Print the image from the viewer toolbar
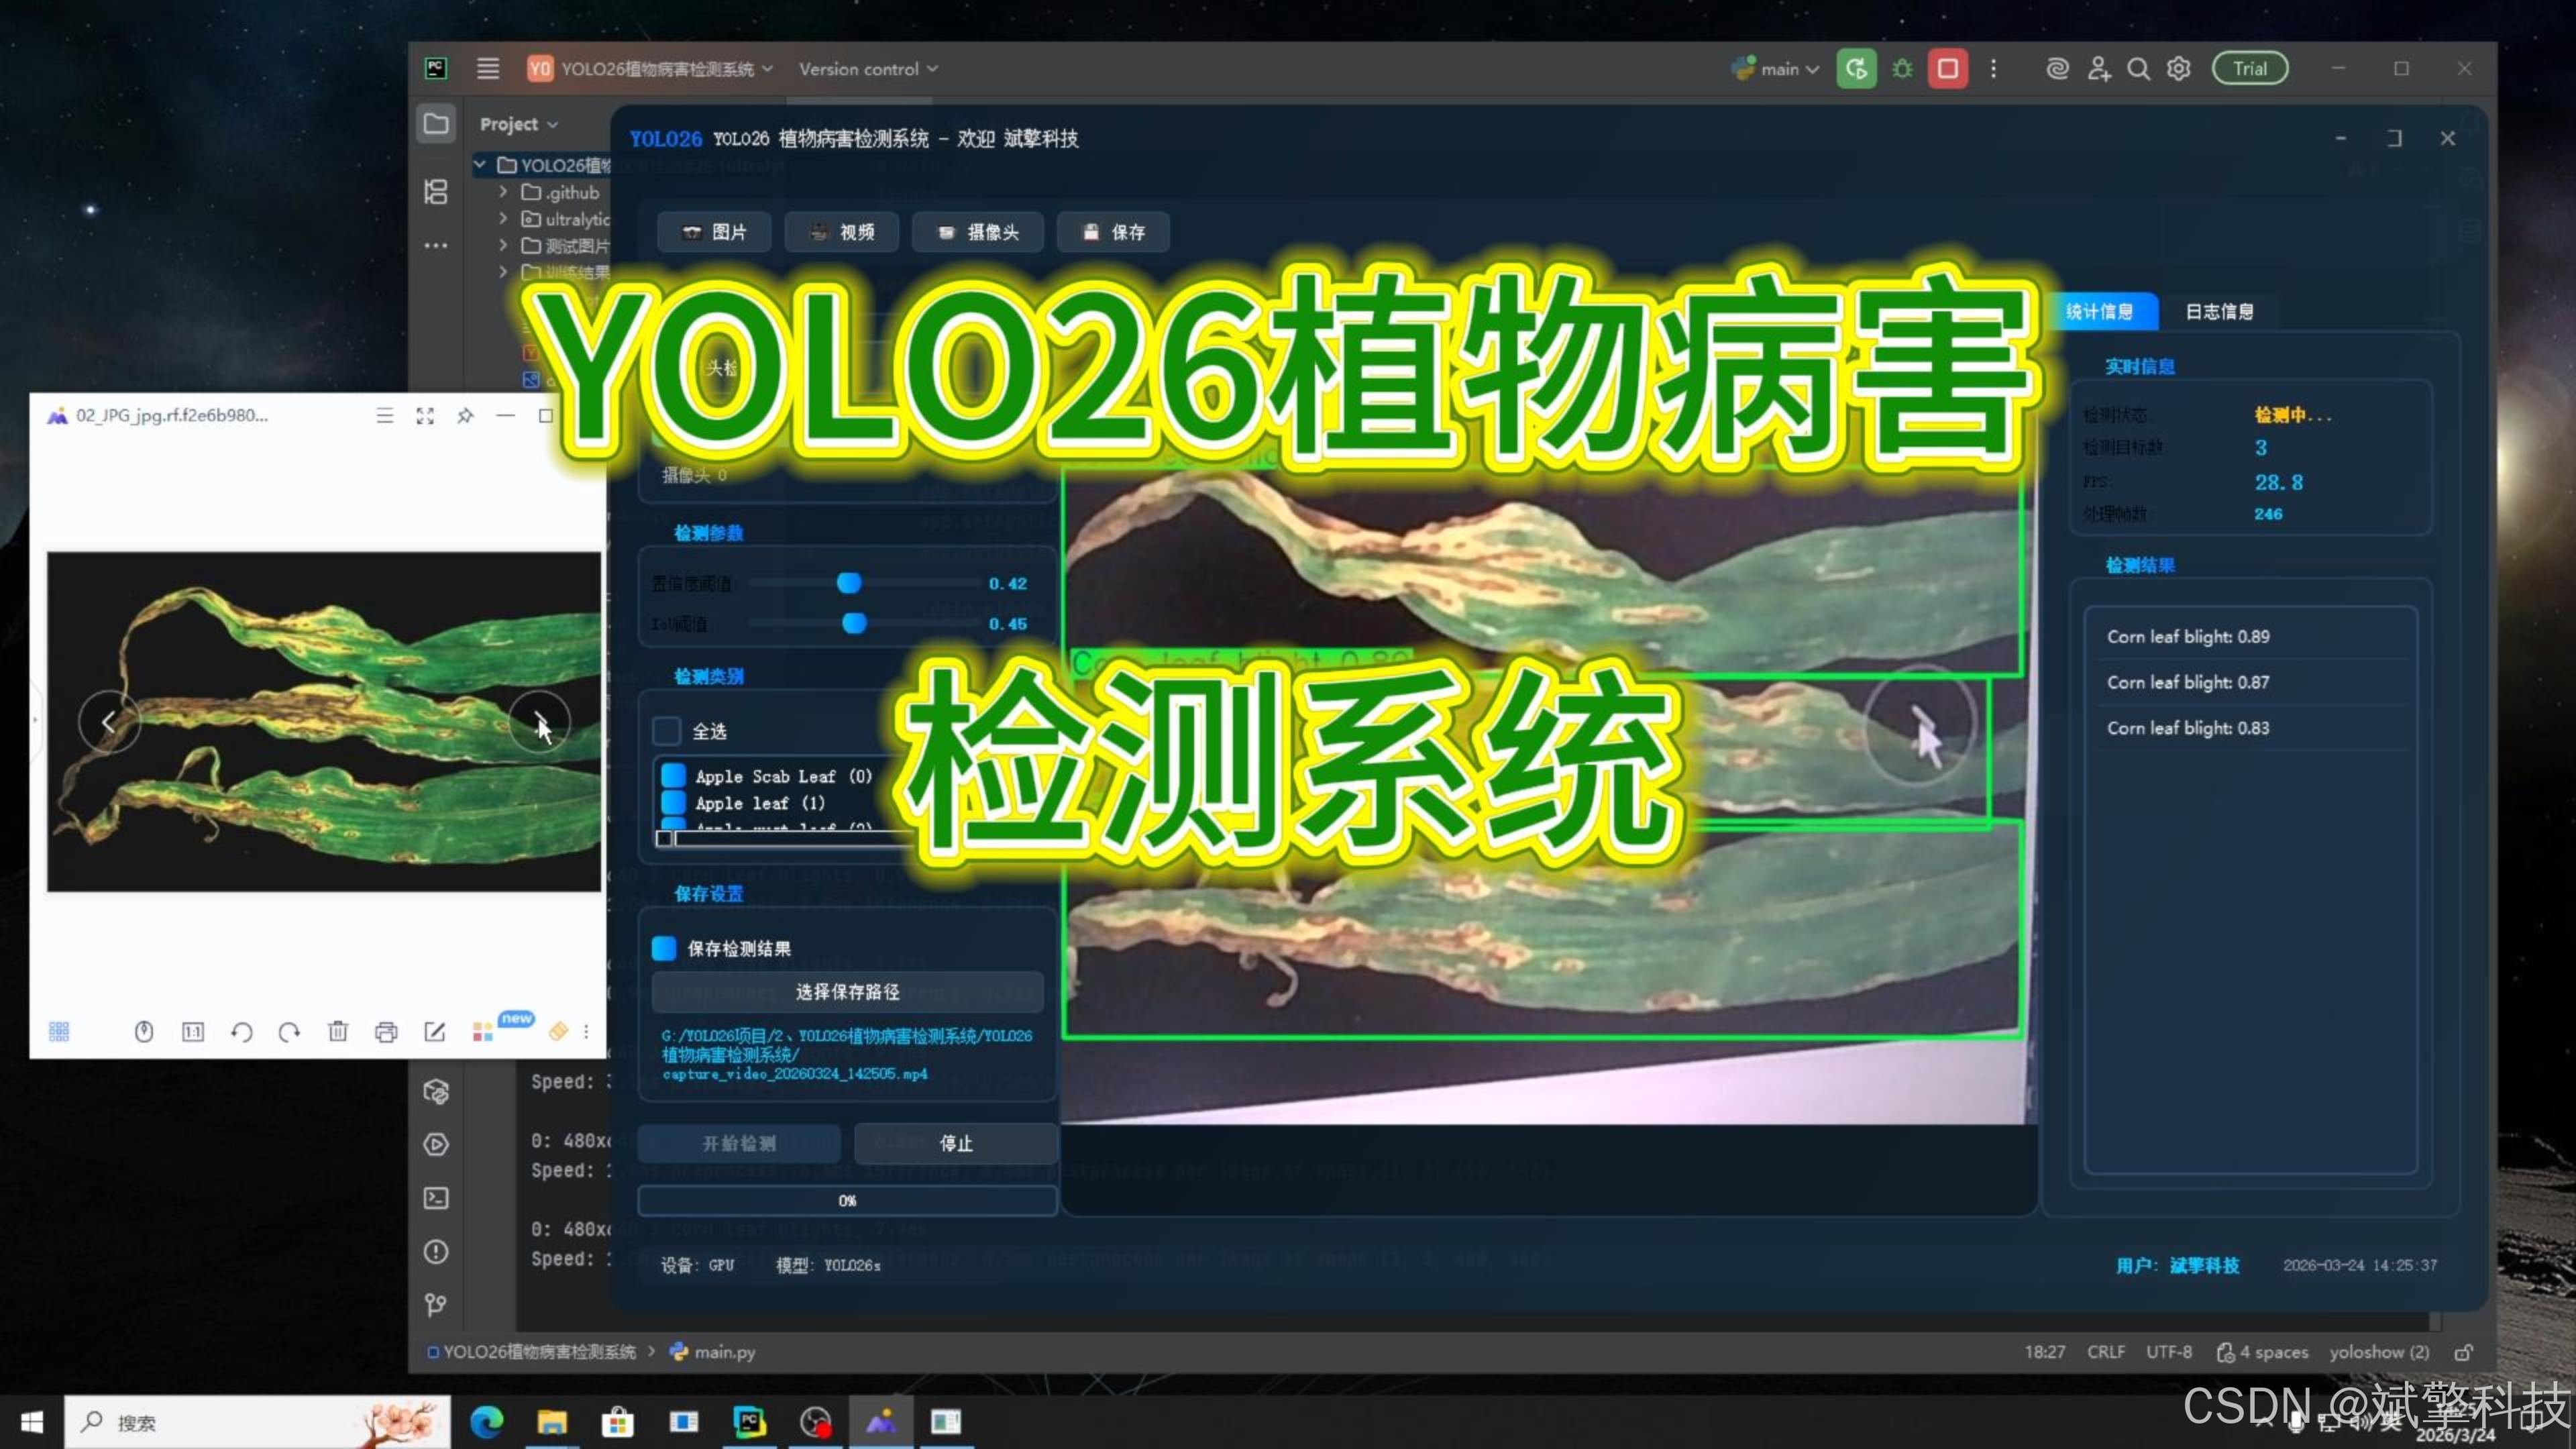Screen dimensions: 2576x1449 click(x=386, y=1031)
